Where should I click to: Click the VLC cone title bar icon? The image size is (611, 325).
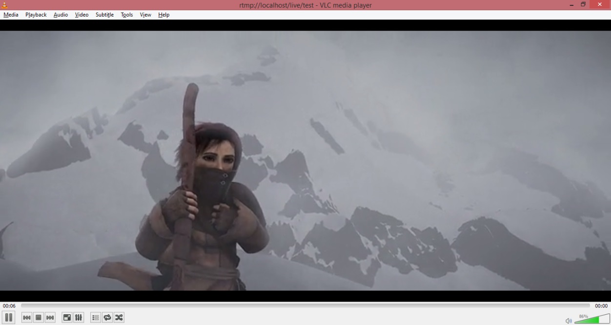pyautogui.click(x=5, y=5)
